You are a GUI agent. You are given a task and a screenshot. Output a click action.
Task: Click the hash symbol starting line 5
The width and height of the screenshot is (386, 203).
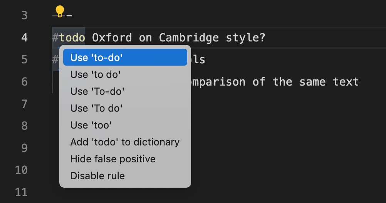click(55, 59)
